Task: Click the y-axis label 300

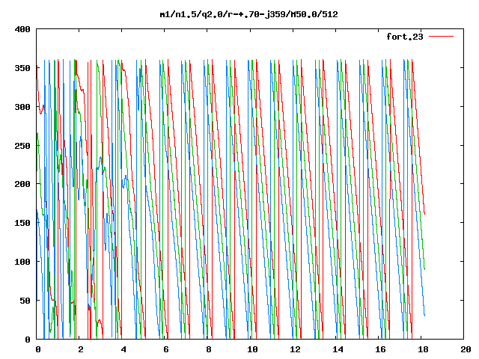Action: click(x=22, y=107)
